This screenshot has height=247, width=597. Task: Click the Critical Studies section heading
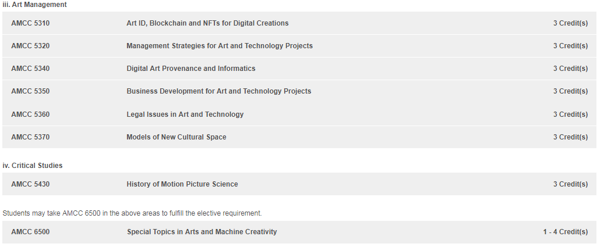click(33, 166)
